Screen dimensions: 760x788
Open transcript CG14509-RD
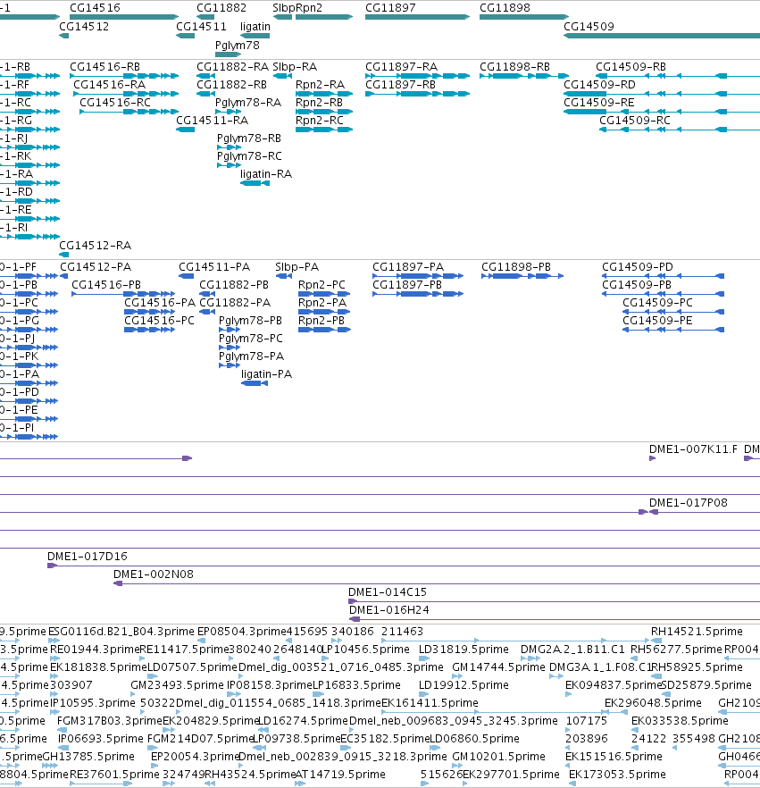[600, 85]
